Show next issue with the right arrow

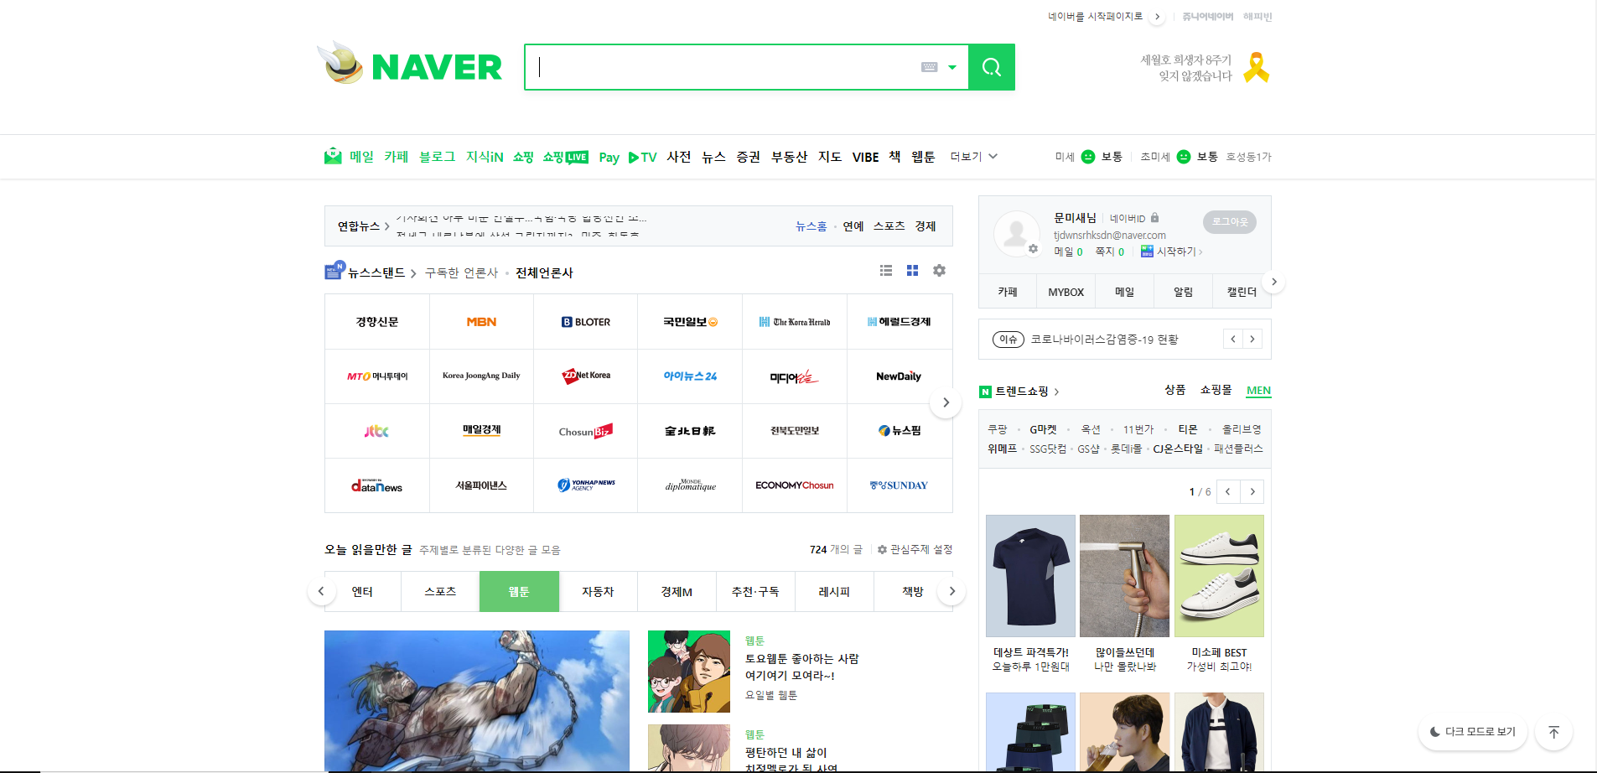tap(1252, 340)
